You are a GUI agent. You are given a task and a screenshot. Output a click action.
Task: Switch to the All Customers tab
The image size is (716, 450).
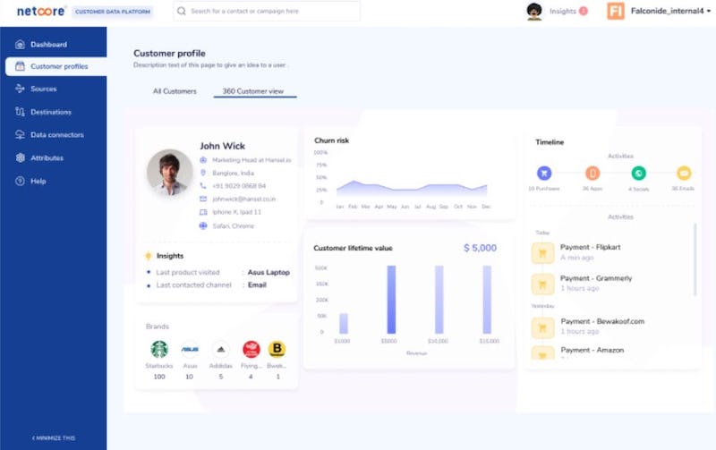(175, 91)
